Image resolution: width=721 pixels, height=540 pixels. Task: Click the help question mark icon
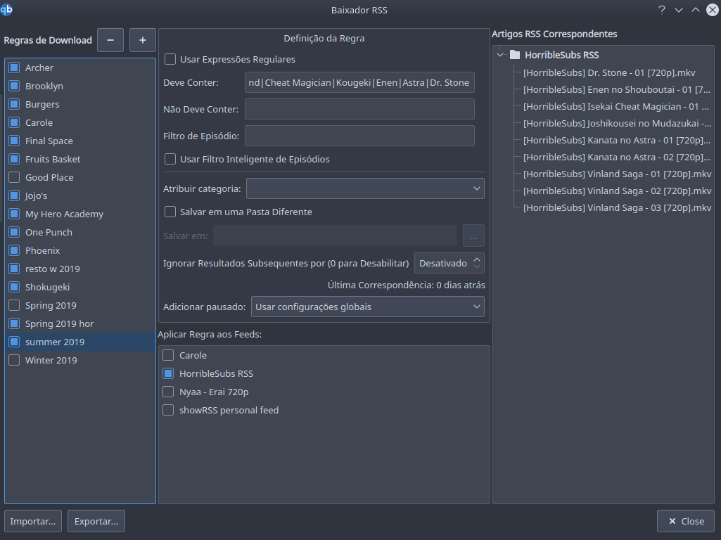(661, 10)
